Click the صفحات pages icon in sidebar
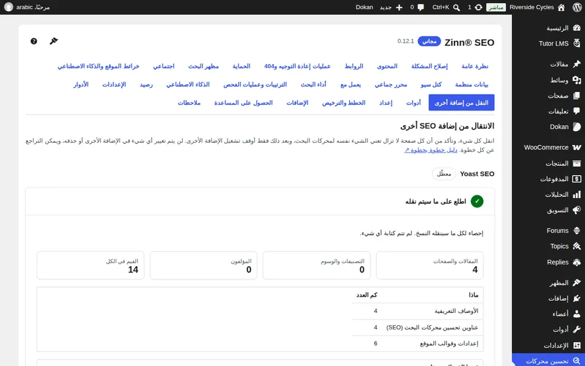 coord(577,96)
